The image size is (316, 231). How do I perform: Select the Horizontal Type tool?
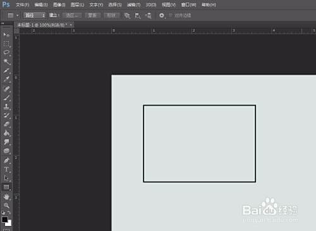tap(6, 170)
